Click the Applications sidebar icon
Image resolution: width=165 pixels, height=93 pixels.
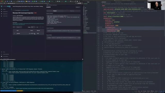2,12
